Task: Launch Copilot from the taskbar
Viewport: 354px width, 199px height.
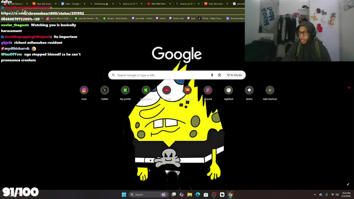Action: pyautogui.click(x=182, y=195)
